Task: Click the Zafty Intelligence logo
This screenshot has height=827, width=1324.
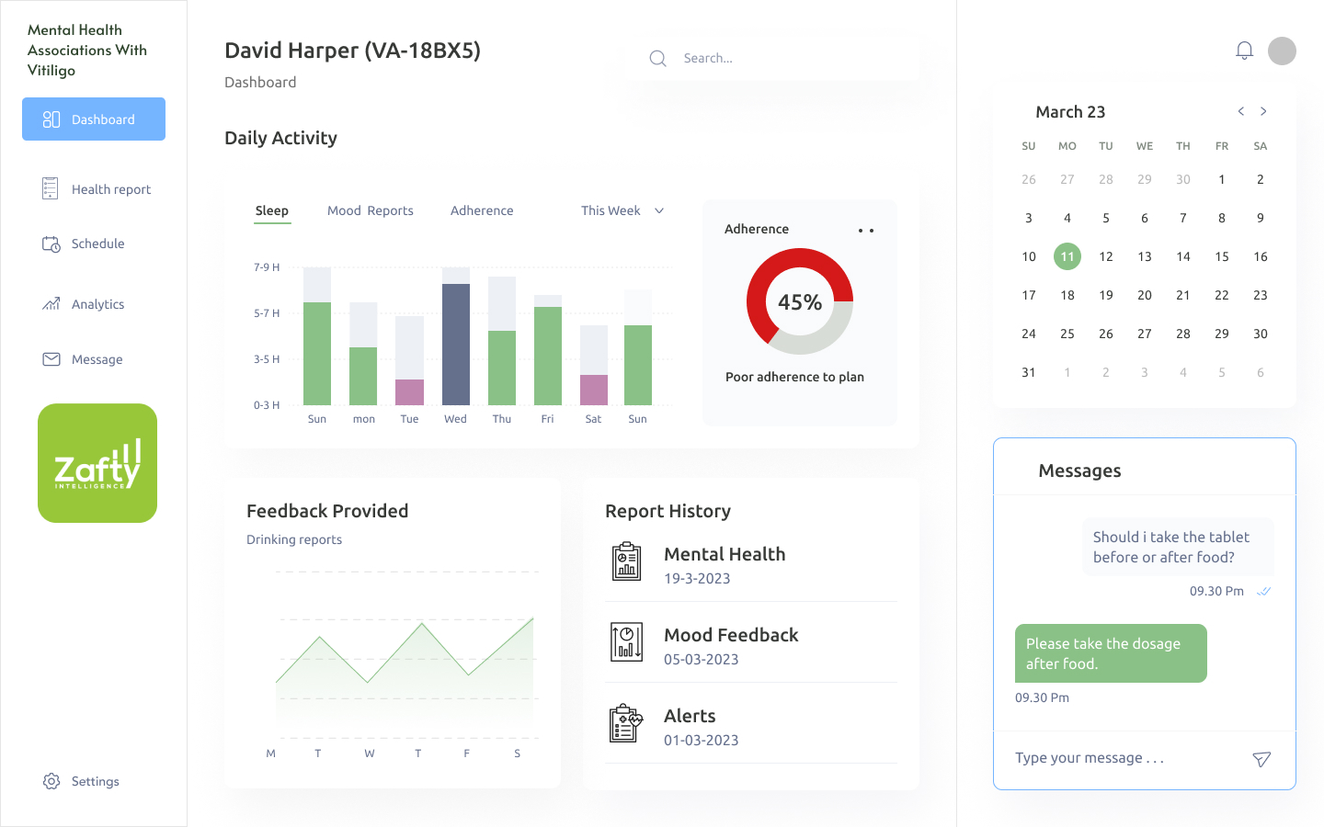Action: pyautogui.click(x=97, y=463)
